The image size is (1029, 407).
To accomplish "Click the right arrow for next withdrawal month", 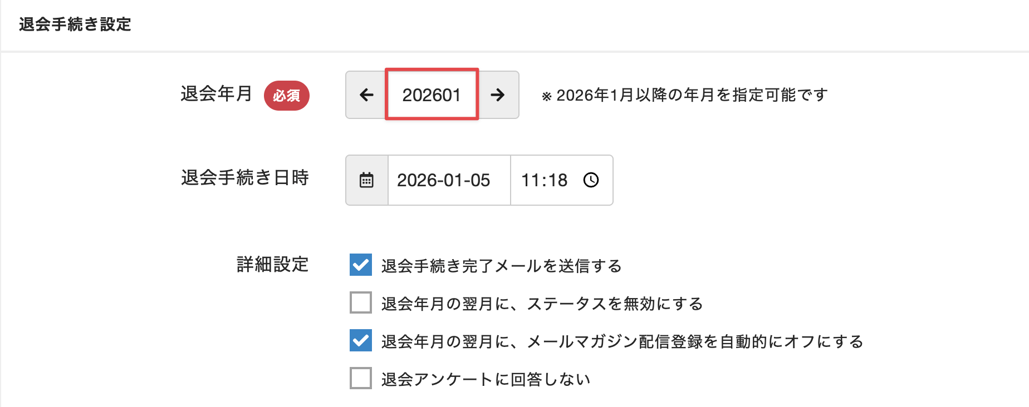I will (x=498, y=95).
